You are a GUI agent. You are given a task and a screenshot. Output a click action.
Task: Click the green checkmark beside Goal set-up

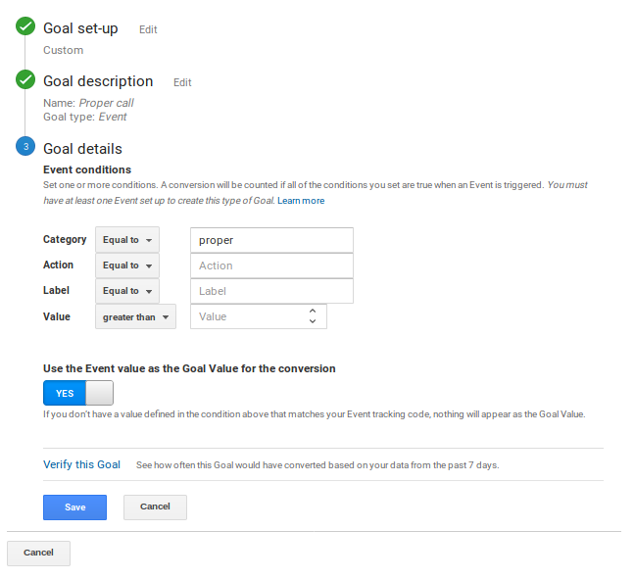[25, 27]
